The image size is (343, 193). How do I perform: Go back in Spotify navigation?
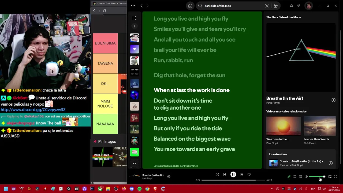tap(141, 6)
